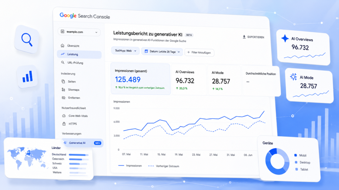Click the USA row in Länder
Viewport: 339px width, 190px height.
[x=70, y=168]
